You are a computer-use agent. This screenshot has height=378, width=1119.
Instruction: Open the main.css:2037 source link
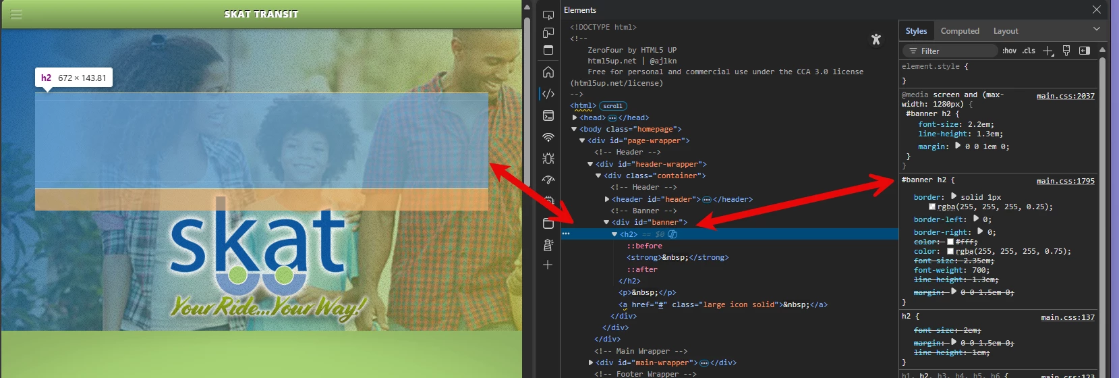click(1066, 96)
